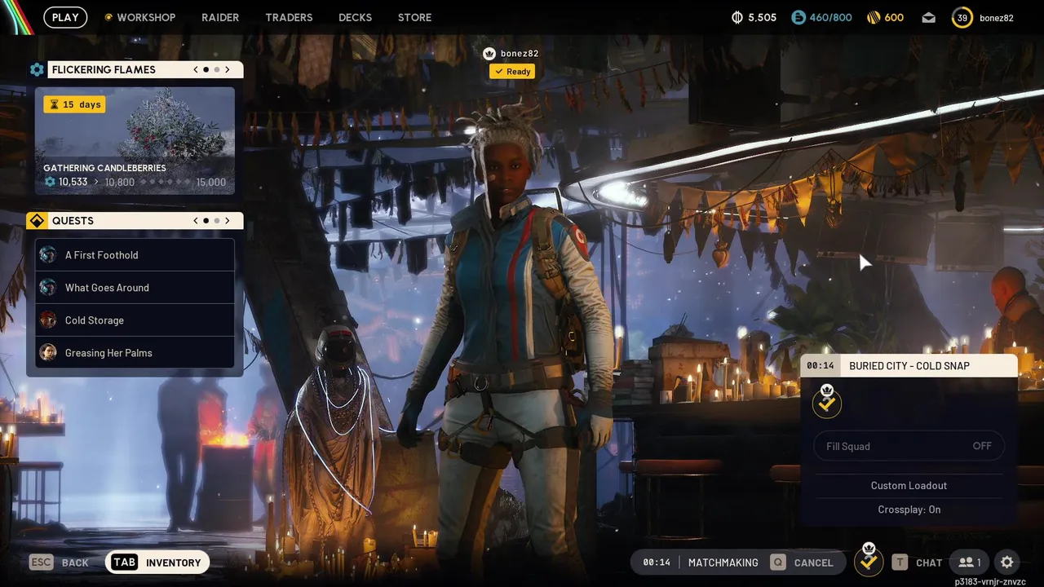The image size is (1044, 587).
Task: Click trader portrait for Cold Storage
Action: click(48, 320)
